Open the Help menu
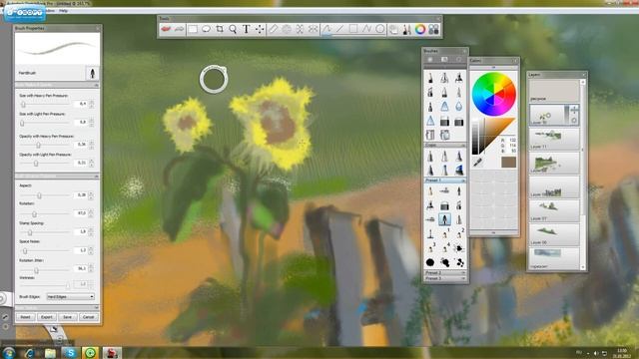The image size is (639, 359). (x=63, y=11)
